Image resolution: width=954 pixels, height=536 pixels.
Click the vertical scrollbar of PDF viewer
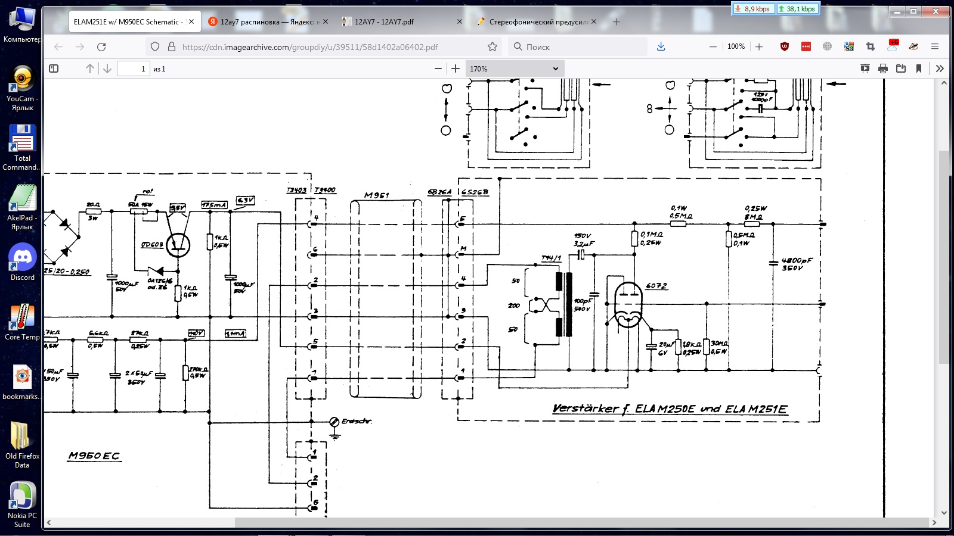943,257
